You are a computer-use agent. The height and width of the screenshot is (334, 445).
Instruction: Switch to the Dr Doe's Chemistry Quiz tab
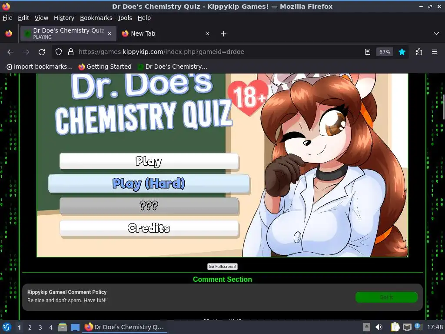point(68,33)
